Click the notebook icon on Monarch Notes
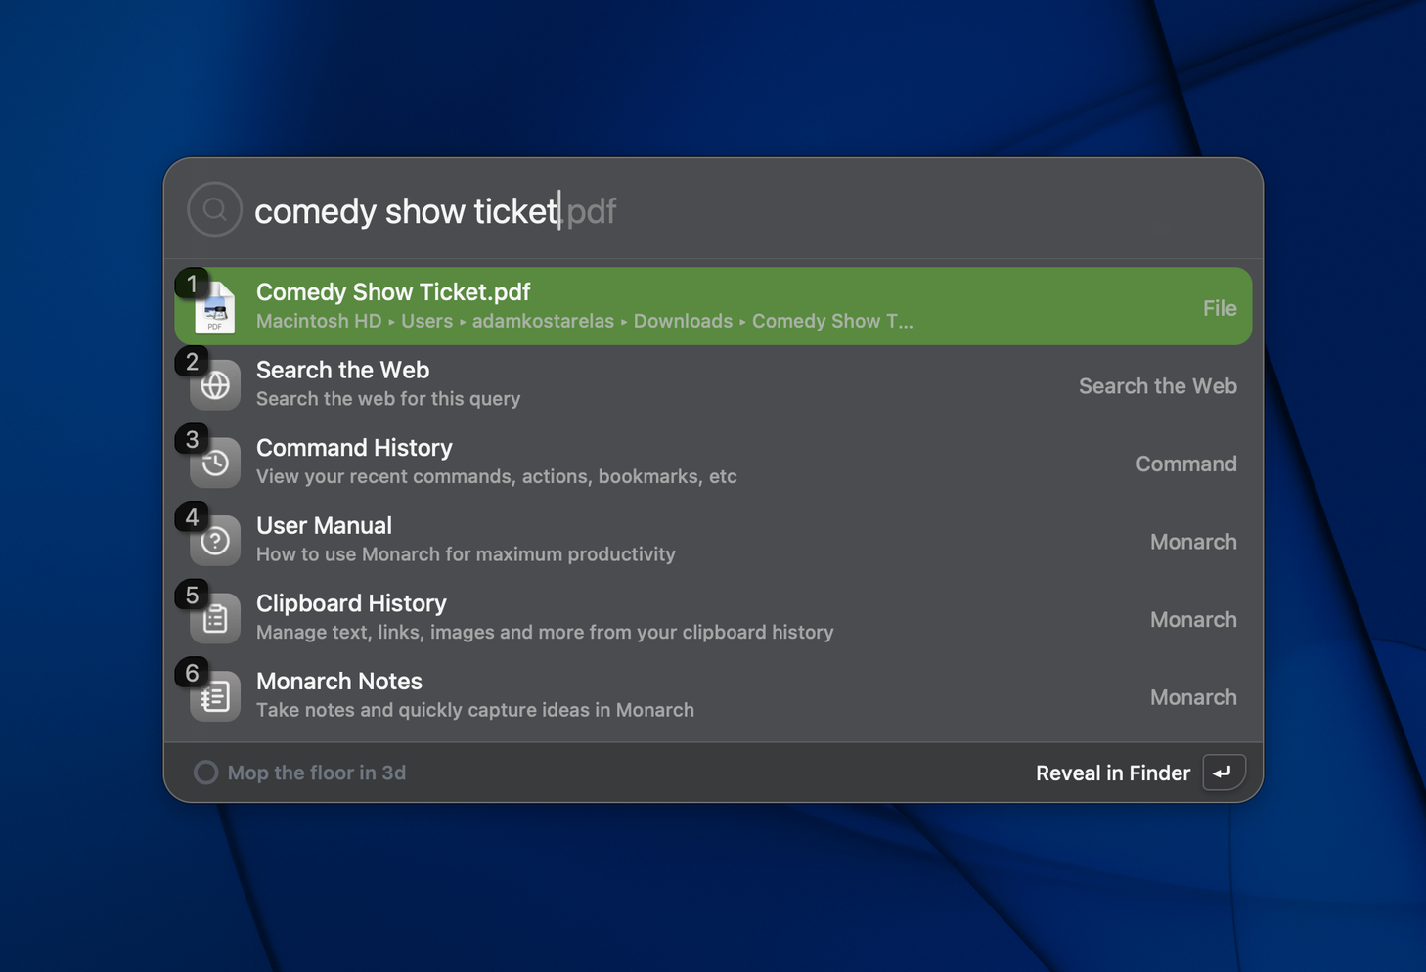The image size is (1426, 972). pyautogui.click(x=215, y=695)
